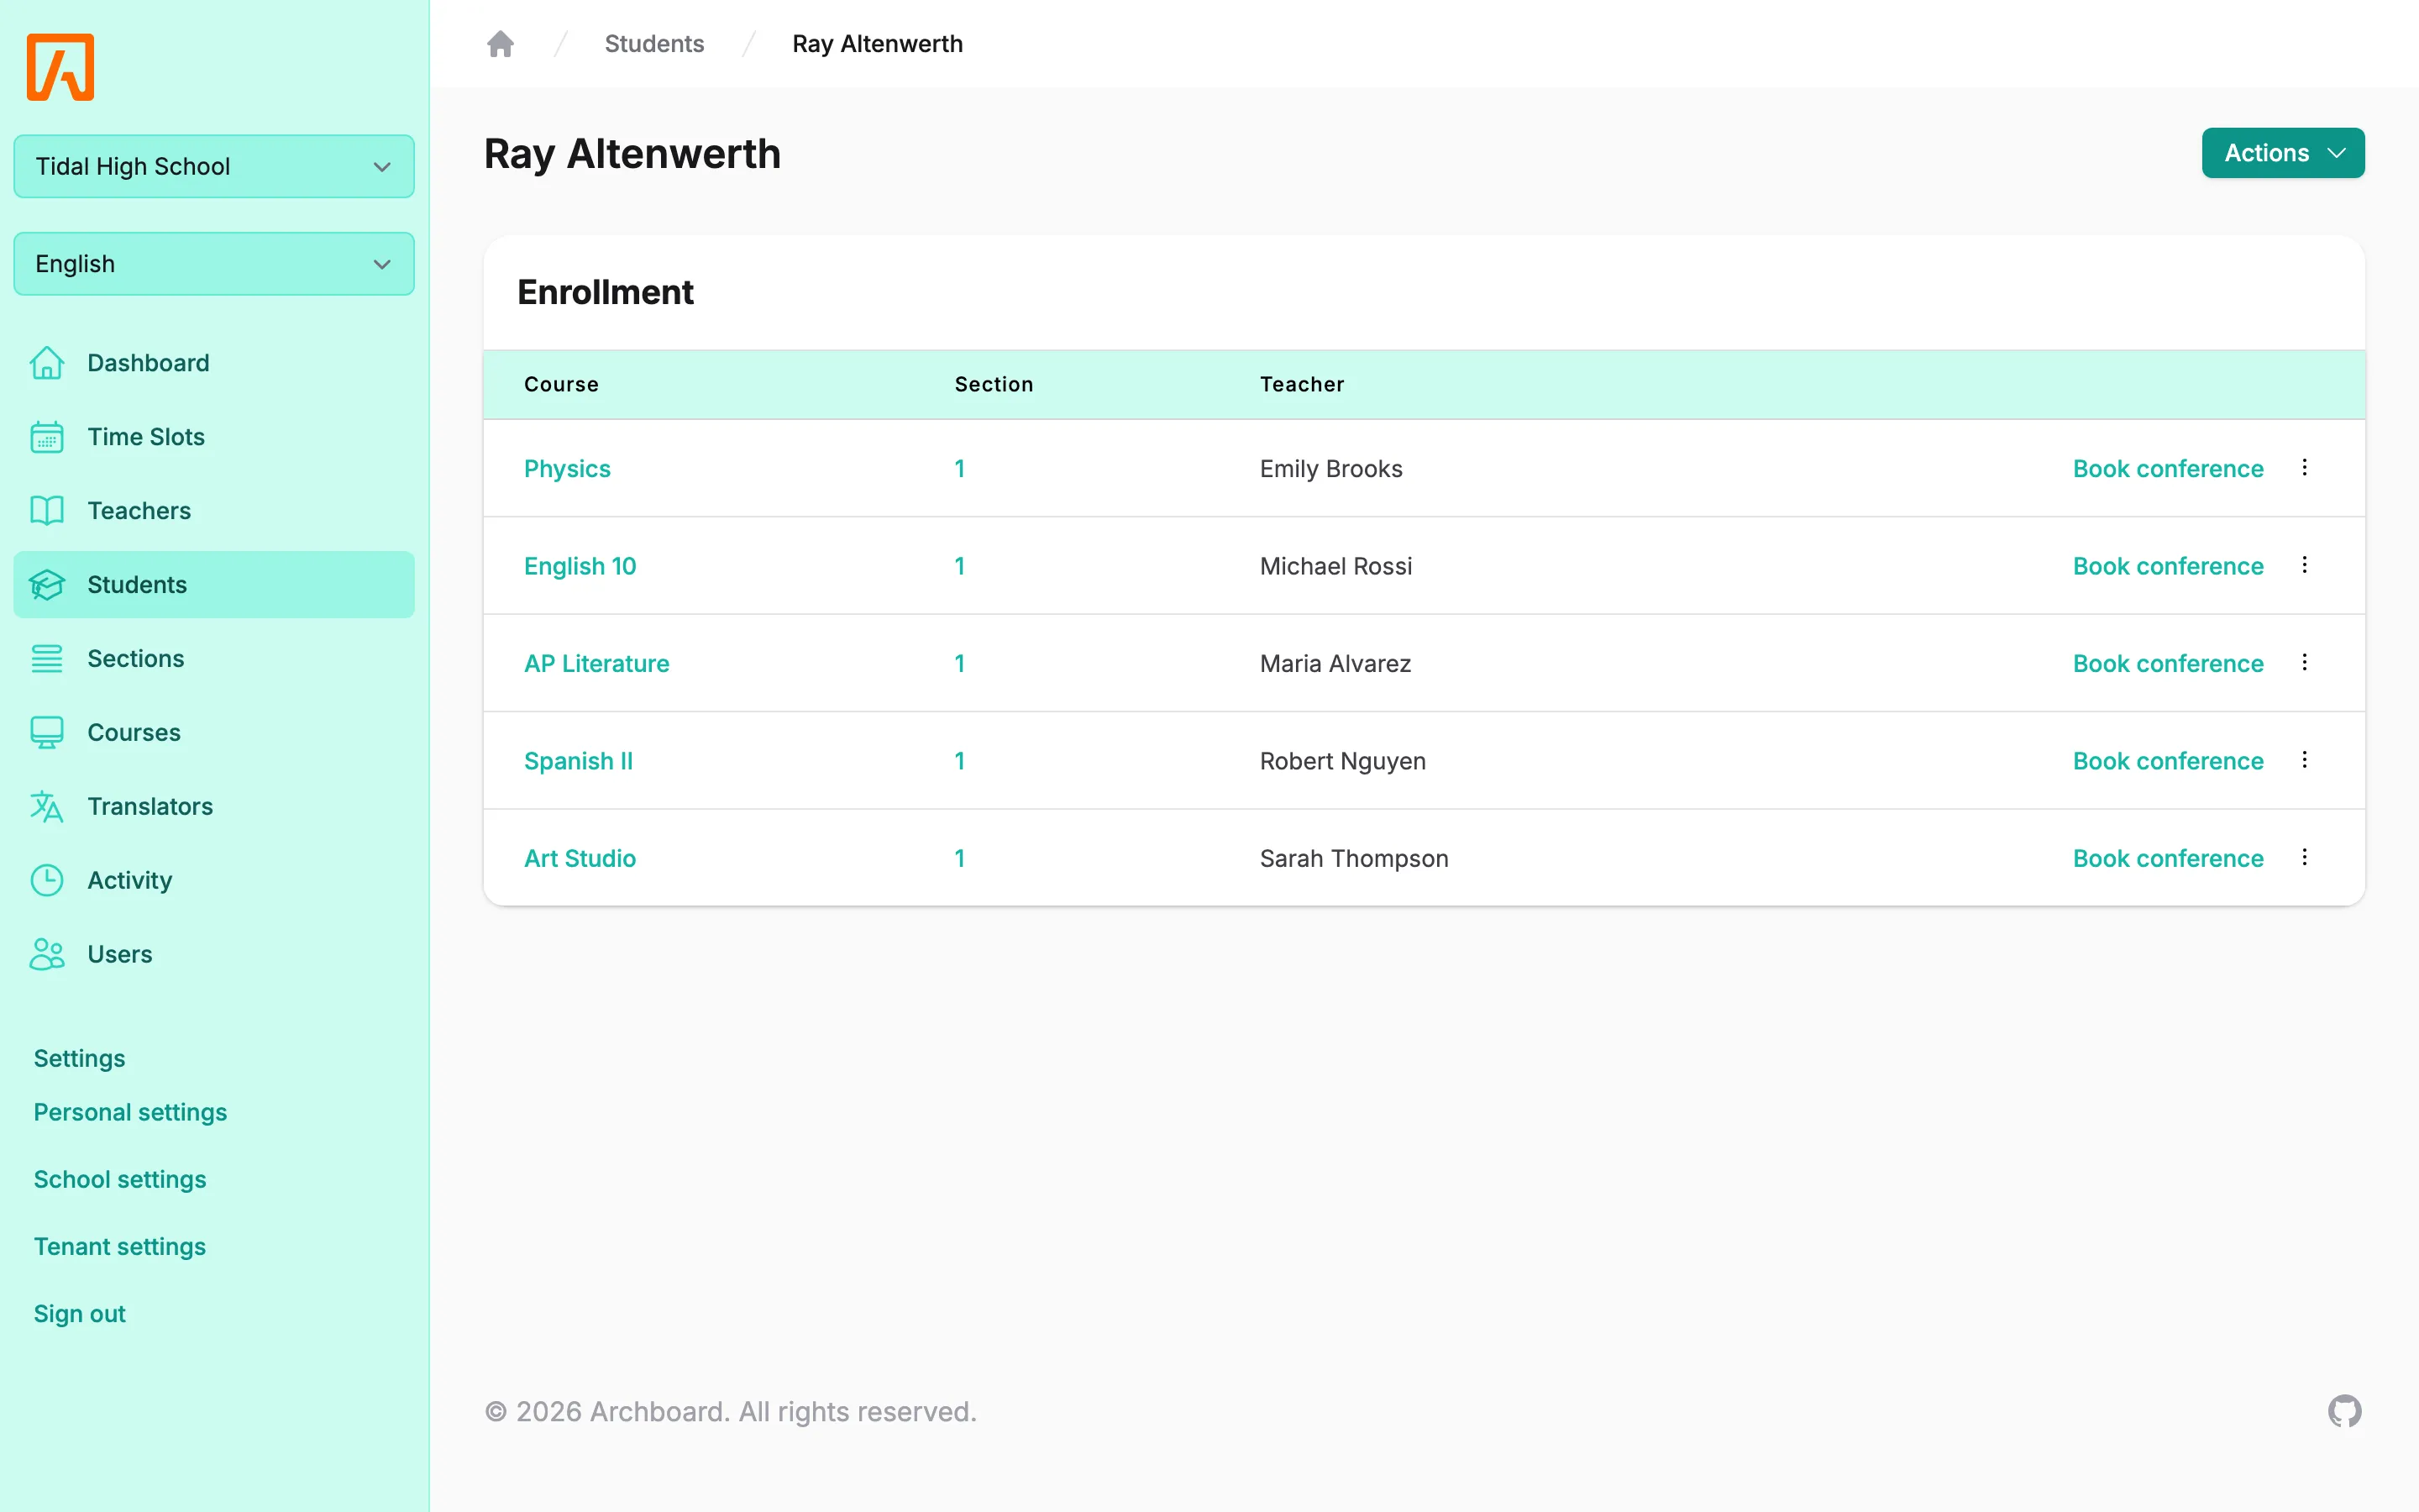
Task: Book conference with Sarah Thompson
Action: click(x=2168, y=858)
